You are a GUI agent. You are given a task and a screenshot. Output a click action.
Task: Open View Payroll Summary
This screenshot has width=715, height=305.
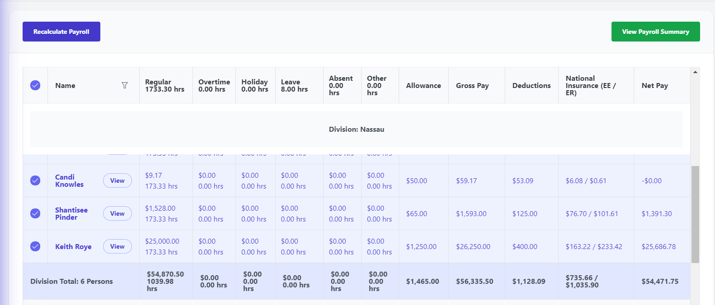[655, 32]
